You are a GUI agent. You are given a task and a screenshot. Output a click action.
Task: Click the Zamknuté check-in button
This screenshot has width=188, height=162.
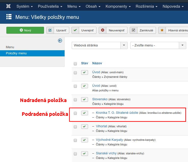143,30
